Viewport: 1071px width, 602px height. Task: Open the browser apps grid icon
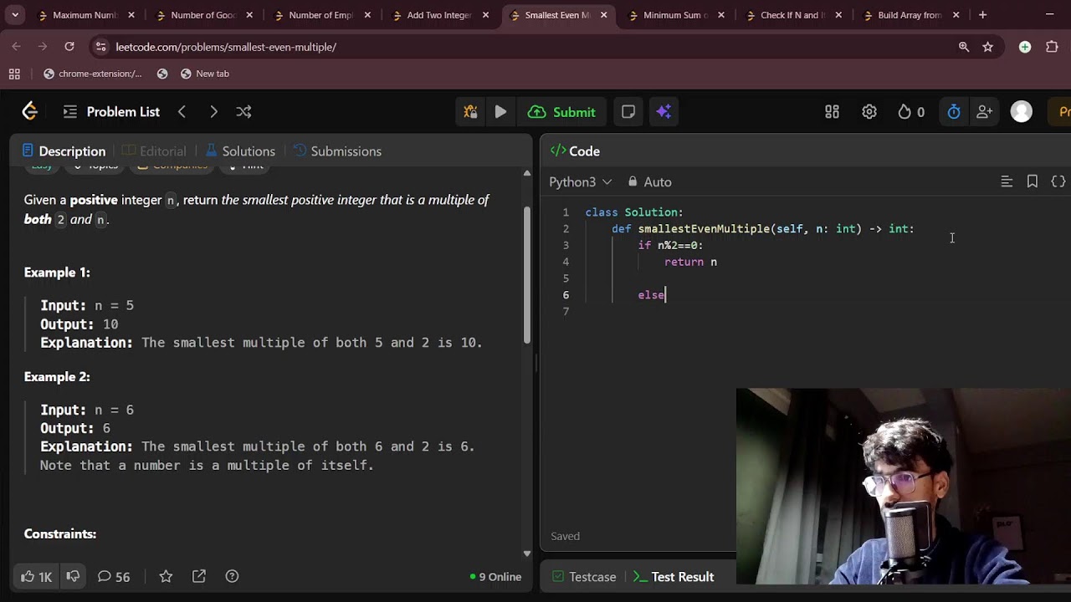point(14,74)
